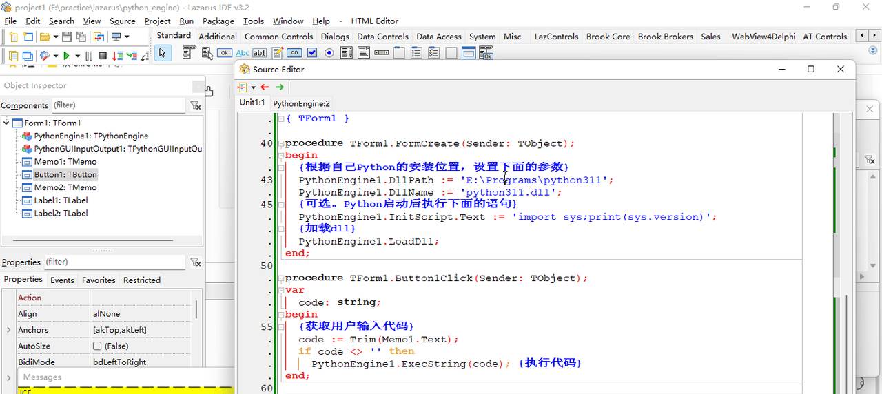Expand the Anchors property row
Viewport: 882px width, 394px height.
(x=8, y=330)
